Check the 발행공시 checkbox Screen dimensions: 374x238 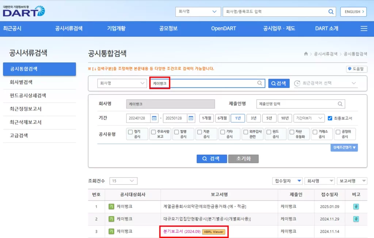[x=176, y=132]
